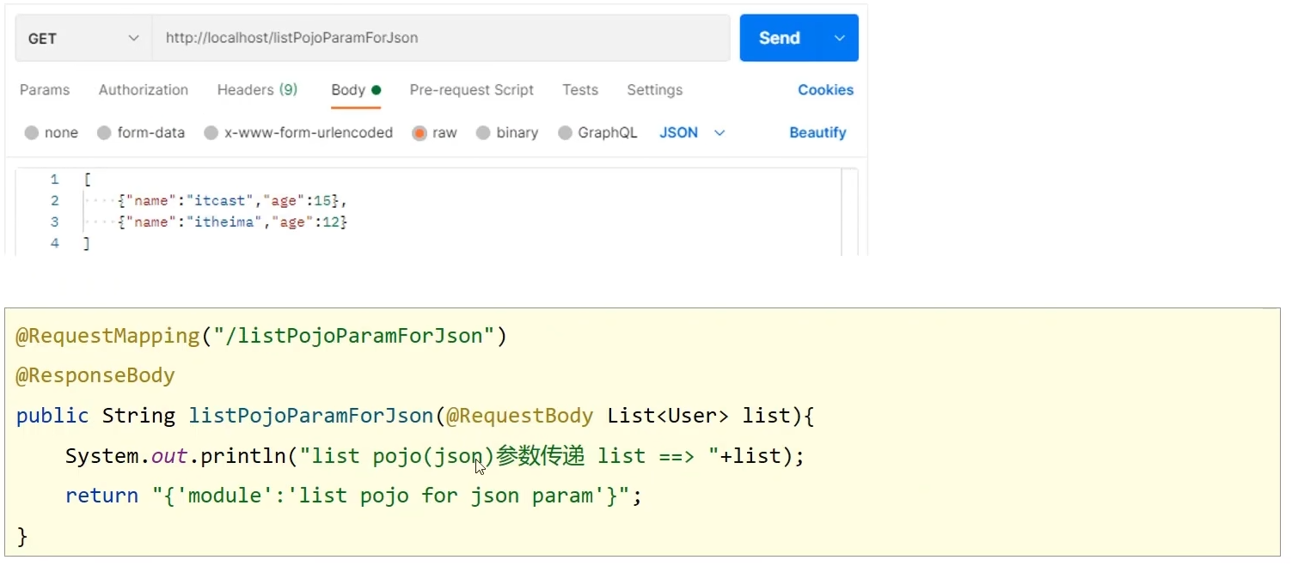Switch to the Tests tab
The image size is (1292, 566).
[x=580, y=90]
